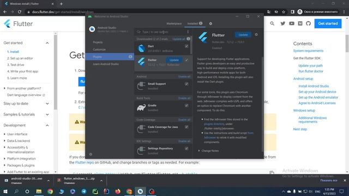Open Android Studio settings gear at bottom-left

[91, 154]
